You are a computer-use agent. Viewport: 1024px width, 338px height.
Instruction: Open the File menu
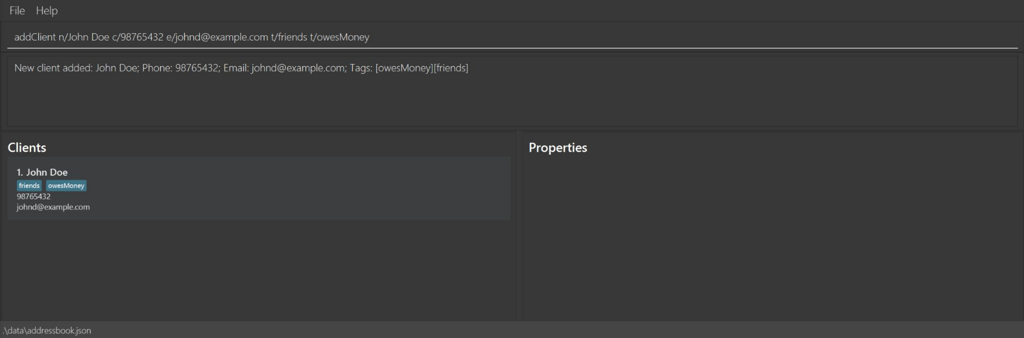pyautogui.click(x=17, y=10)
